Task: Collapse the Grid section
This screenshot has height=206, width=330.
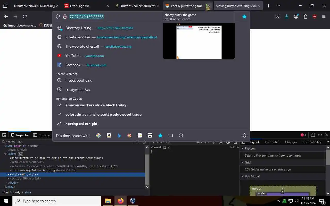Action: pyautogui.click(x=242, y=162)
